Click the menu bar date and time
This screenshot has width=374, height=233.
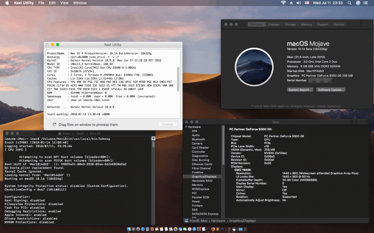coord(328,3)
